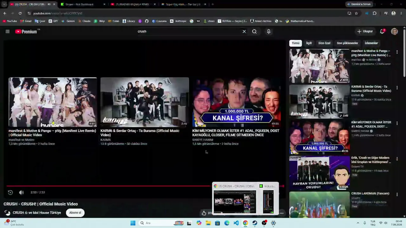Open the CRUSH LANSMAN (Fancam) sidebar title
Viewport: 406px width, 228px height.
[x=370, y=193]
